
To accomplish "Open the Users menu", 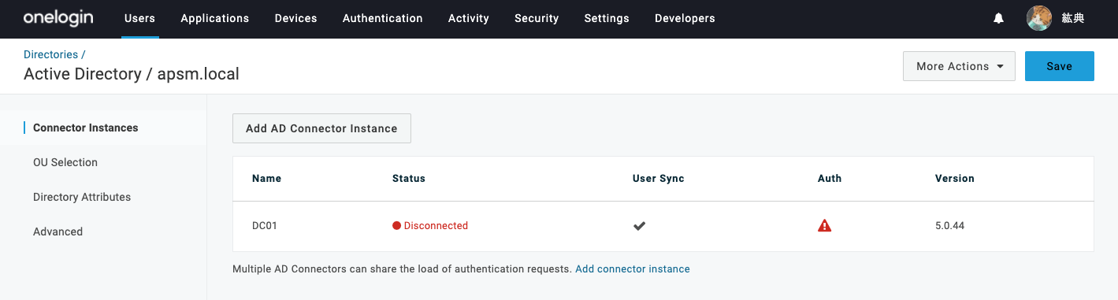I will point(139,18).
